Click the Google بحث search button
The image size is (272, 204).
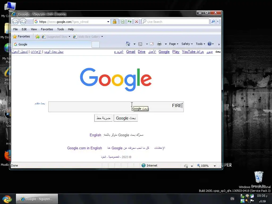126,118
